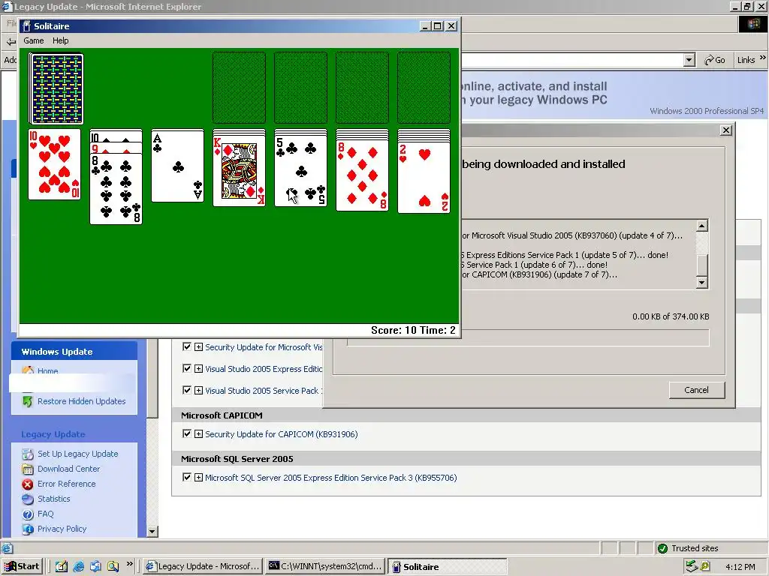
Task: Open Microsoft SQL Server 2005 Express Edition SP3 link
Action: point(331,478)
